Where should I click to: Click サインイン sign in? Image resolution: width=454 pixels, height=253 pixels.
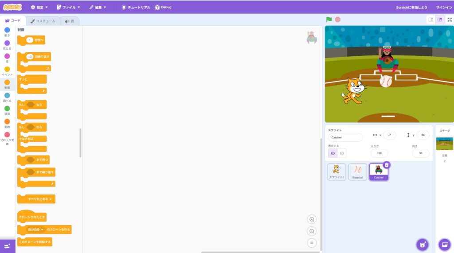pyautogui.click(x=444, y=7)
